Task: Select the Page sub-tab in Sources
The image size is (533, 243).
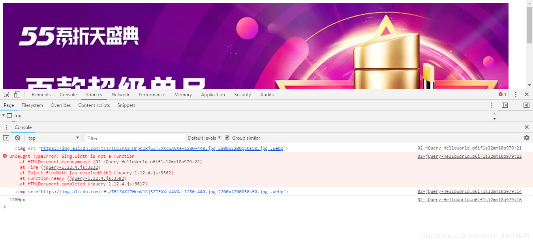Action: (9, 105)
